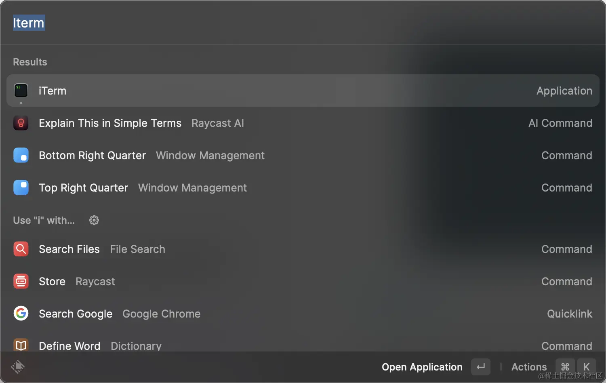
Task: Click the iTerm terminal app icon
Action: click(21, 90)
